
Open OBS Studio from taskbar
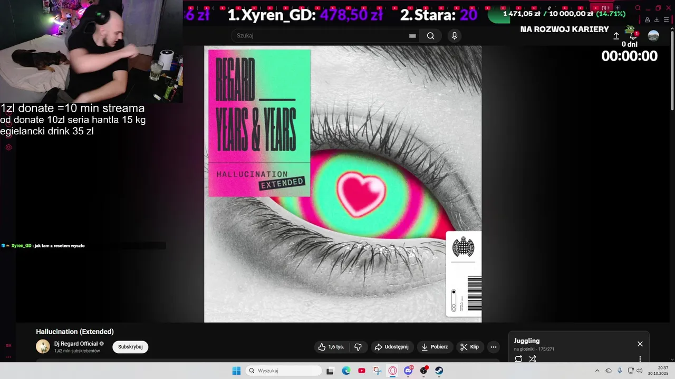(x=423, y=371)
